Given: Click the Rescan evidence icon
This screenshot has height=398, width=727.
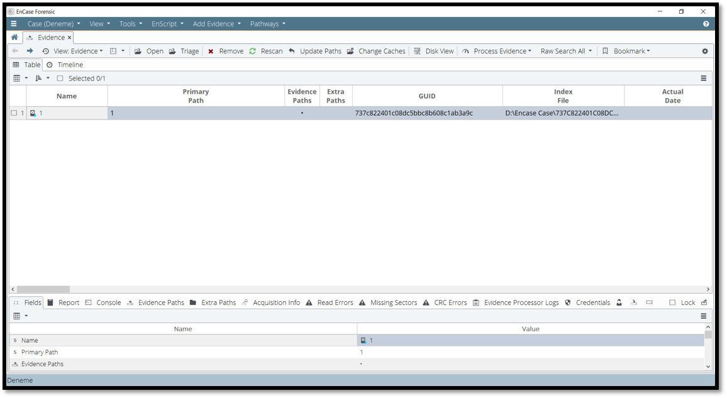Looking at the screenshot, I should [253, 52].
